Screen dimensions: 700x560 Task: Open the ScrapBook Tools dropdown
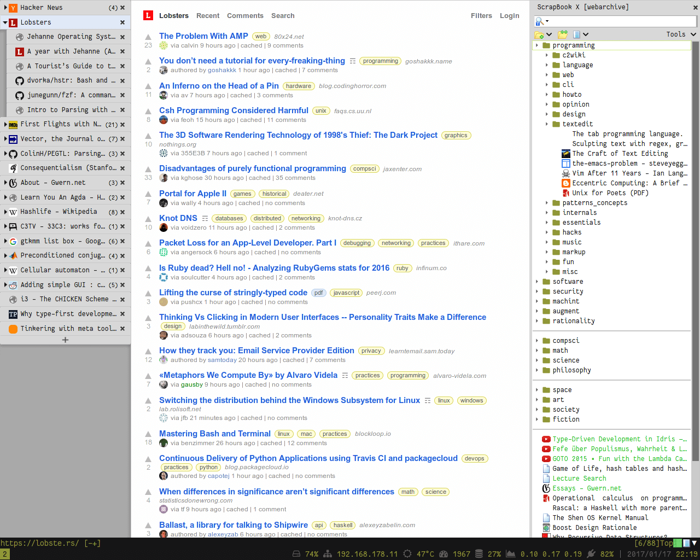pos(681,34)
